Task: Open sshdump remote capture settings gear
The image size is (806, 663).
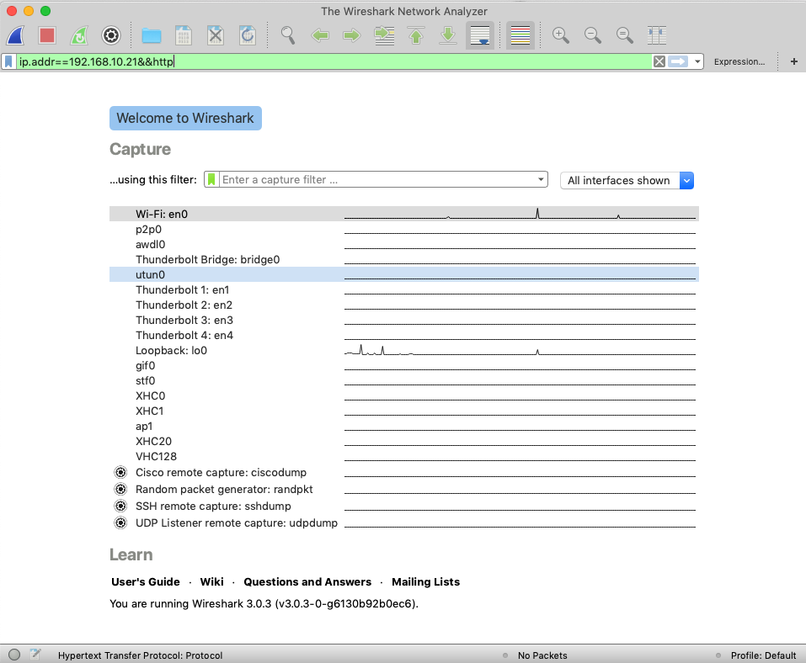Action: pos(120,506)
